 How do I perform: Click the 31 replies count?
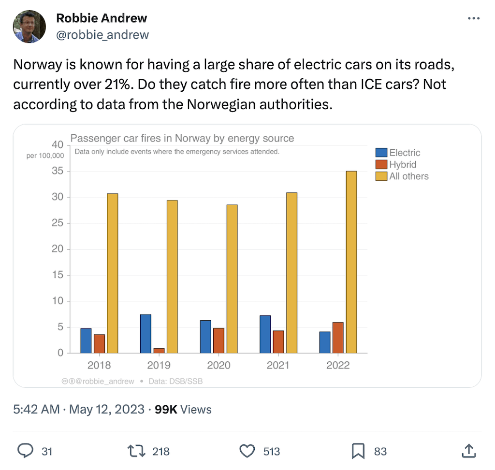[47, 451]
